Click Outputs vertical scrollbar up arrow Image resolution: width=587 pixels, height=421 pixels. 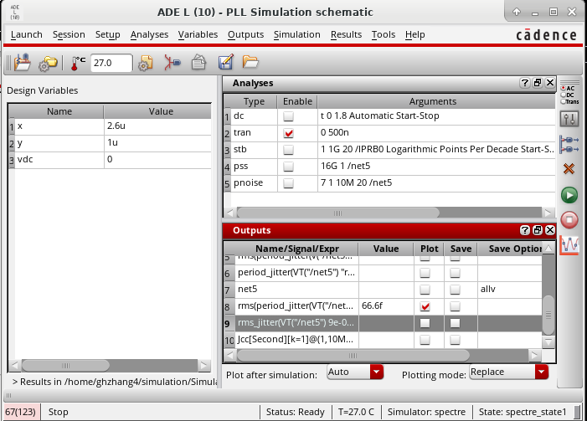pyautogui.click(x=548, y=249)
